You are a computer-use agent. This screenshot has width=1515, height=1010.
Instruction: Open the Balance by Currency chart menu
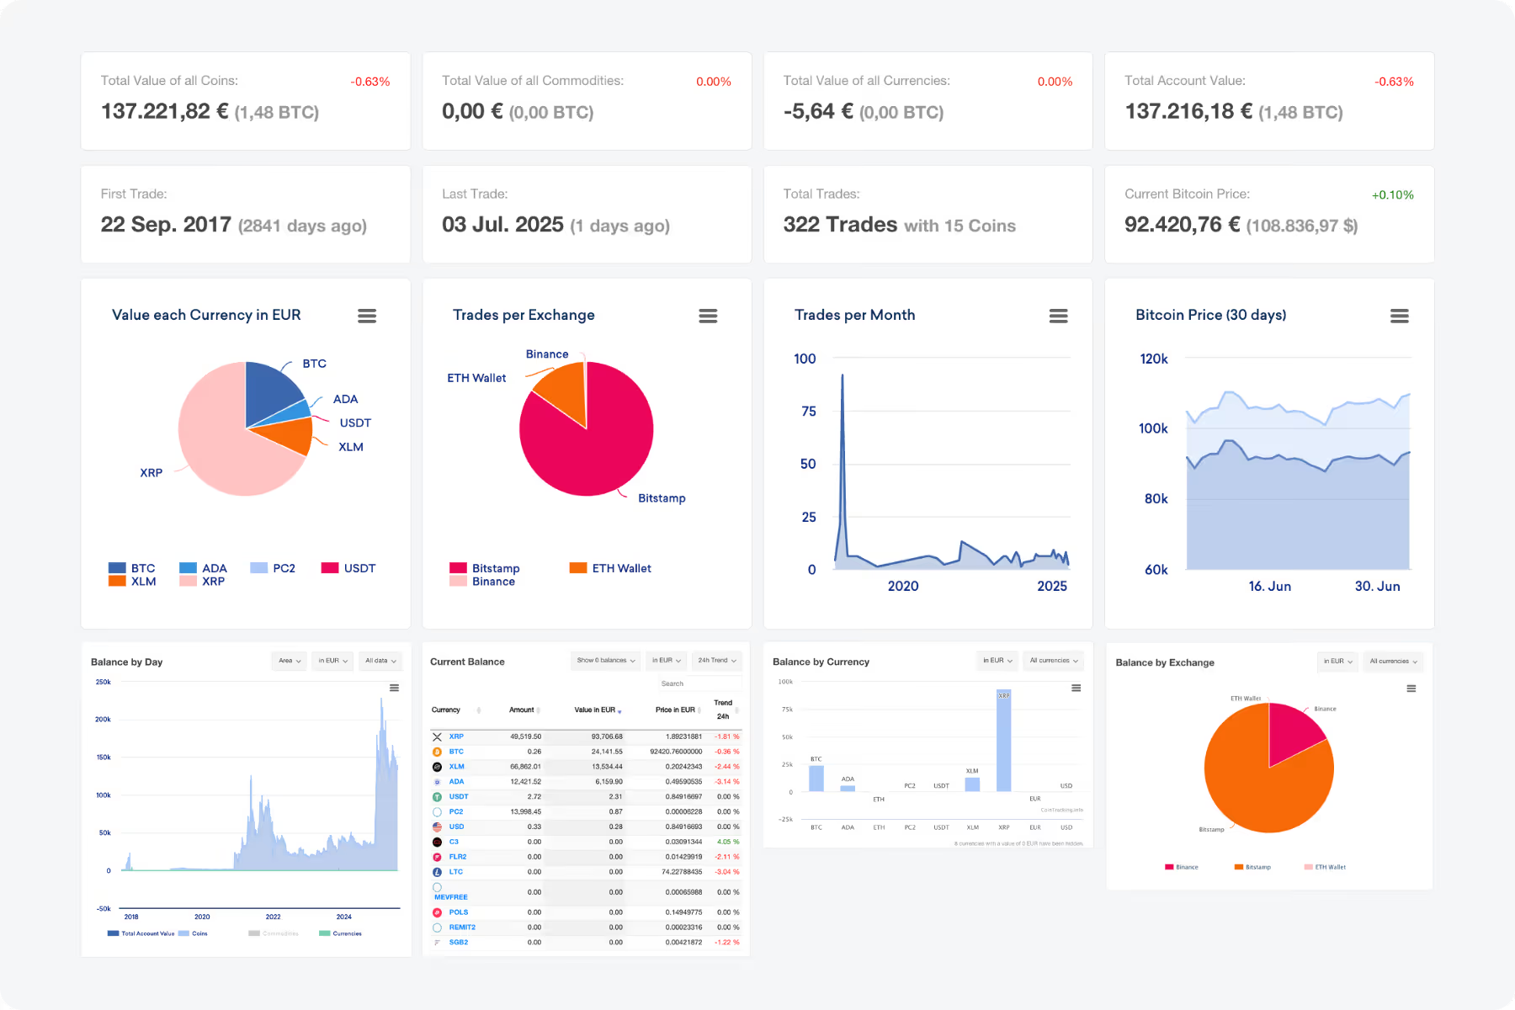pos(1076,688)
